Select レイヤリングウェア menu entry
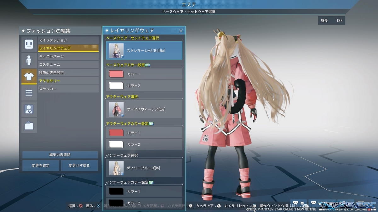Image resolution: width=378 pixels, height=212 pixels. 68,48
